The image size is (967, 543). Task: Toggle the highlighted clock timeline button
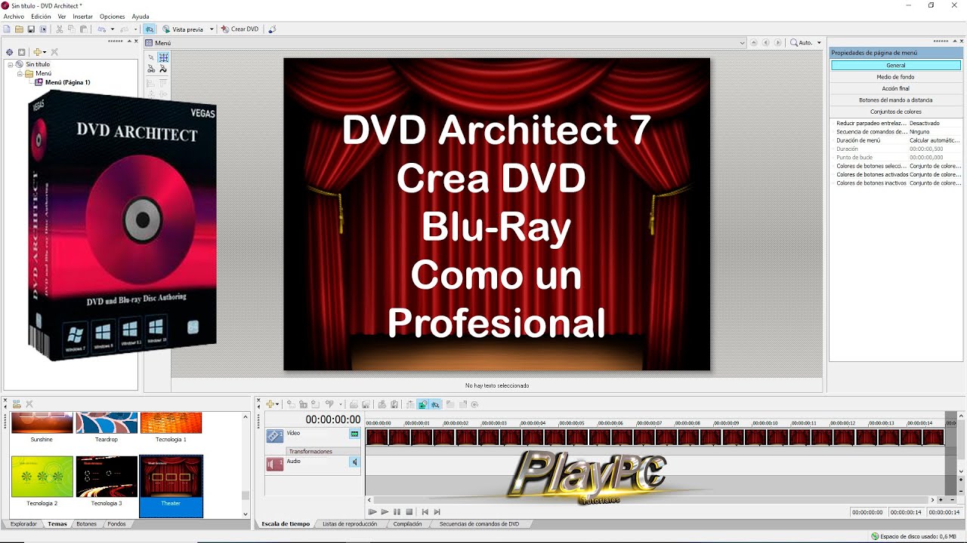(423, 404)
